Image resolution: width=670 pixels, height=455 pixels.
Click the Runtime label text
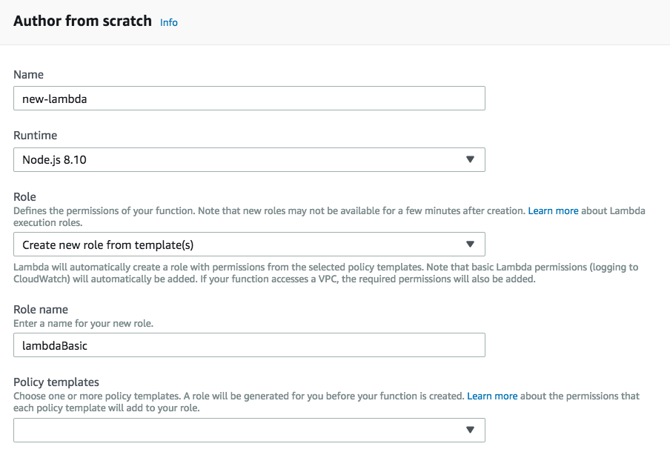(x=36, y=136)
